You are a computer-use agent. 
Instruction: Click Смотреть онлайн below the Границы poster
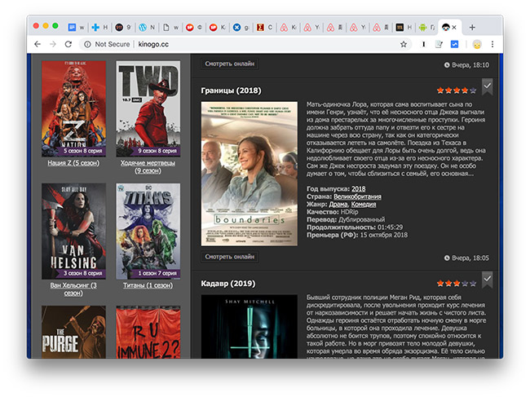[230, 257]
